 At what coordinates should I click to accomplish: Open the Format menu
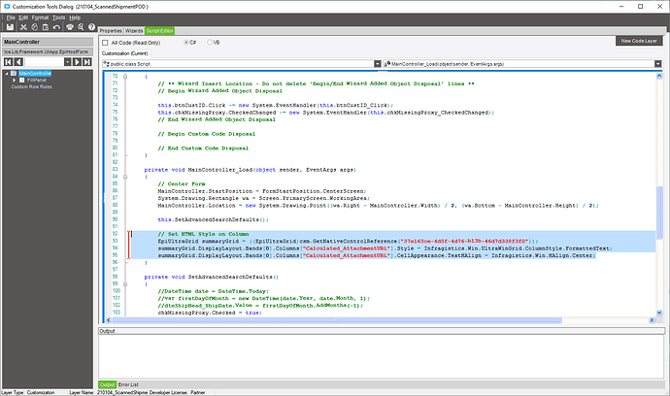coord(40,17)
